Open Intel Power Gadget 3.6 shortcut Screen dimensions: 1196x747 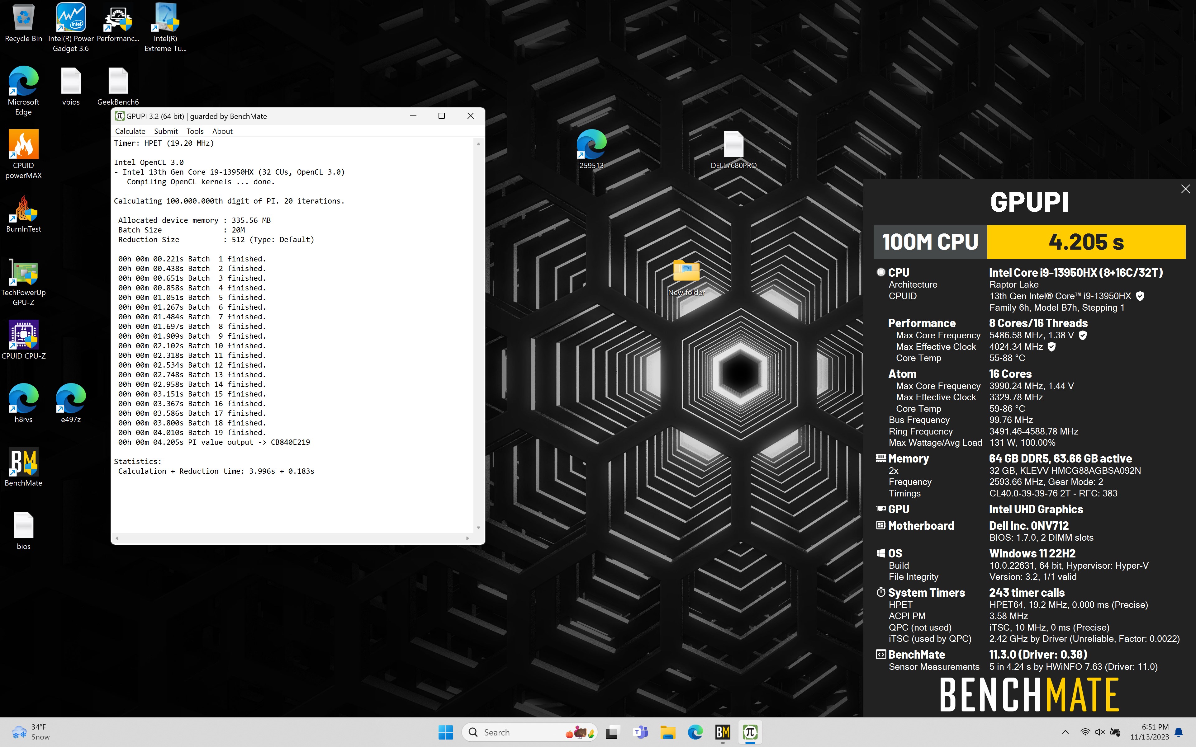point(71,27)
